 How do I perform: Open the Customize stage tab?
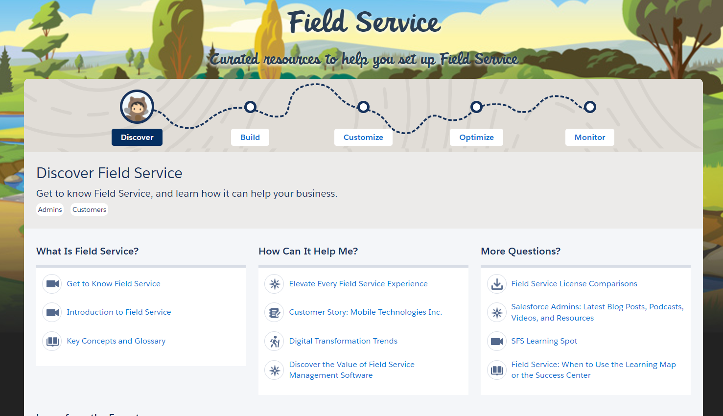[x=363, y=138]
